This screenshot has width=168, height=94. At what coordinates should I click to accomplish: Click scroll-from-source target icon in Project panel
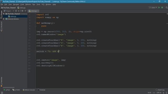[16, 11]
